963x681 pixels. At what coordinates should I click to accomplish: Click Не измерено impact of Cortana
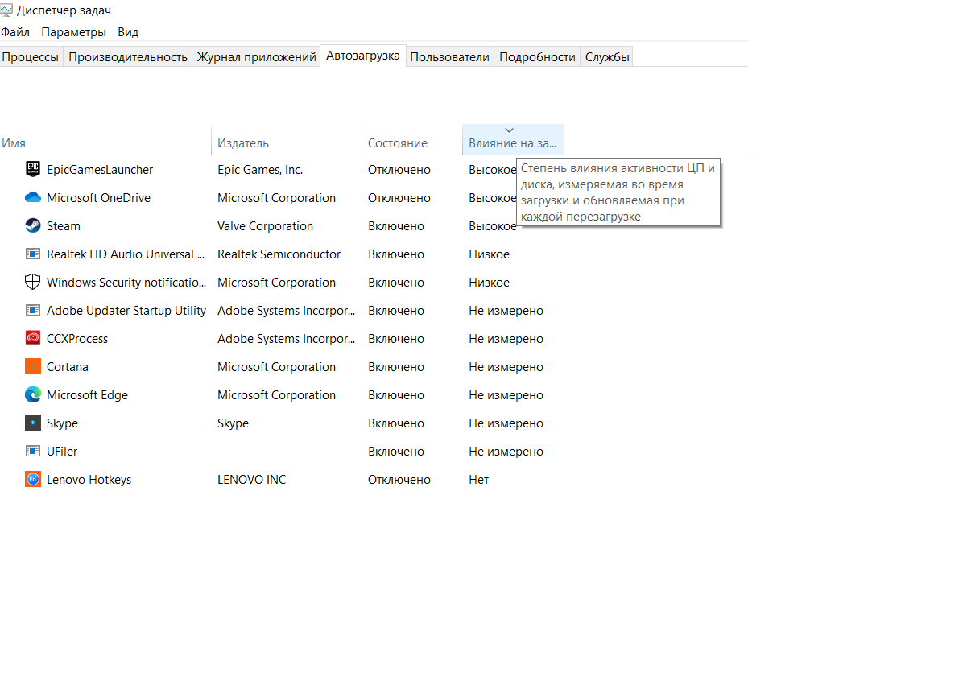pos(506,367)
